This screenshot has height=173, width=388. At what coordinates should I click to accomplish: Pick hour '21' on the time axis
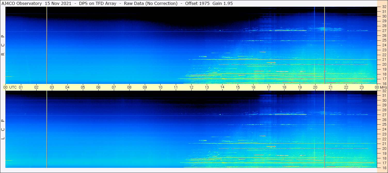[x=331, y=87]
